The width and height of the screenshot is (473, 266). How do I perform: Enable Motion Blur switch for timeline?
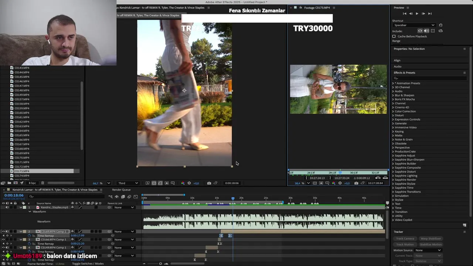pos(129,197)
